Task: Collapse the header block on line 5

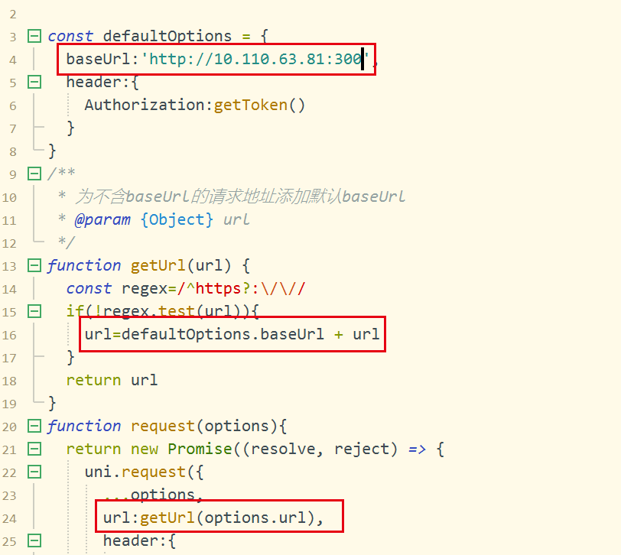Action: click(34, 81)
